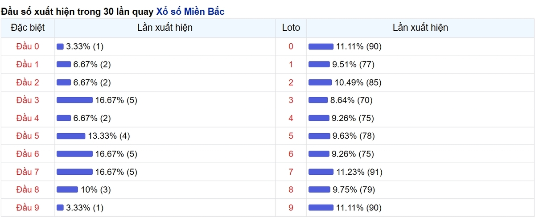Image resolution: width=535 pixels, height=218 pixels.
Task: Click the Loto 2 bar showing 10.49%
Action: tap(320, 82)
